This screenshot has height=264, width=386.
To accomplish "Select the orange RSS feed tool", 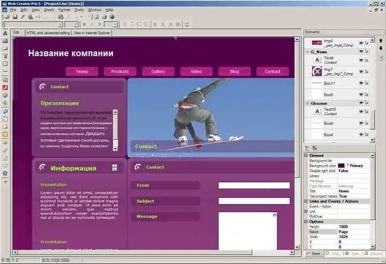I will click(x=5, y=134).
